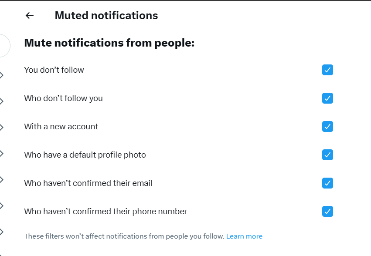The width and height of the screenshot is (371, 256).
Task: Click left-edge chevron beside "Who don't follow you"
Action: coord(1,101)
